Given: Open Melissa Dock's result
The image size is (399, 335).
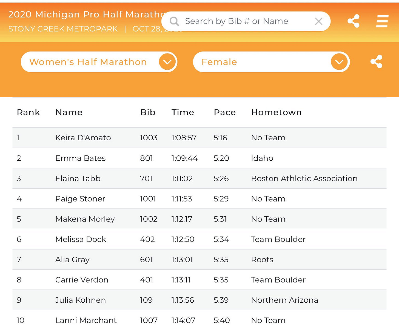Looking at the screenshot, I should pyautogui.click(x=81, y=239).
